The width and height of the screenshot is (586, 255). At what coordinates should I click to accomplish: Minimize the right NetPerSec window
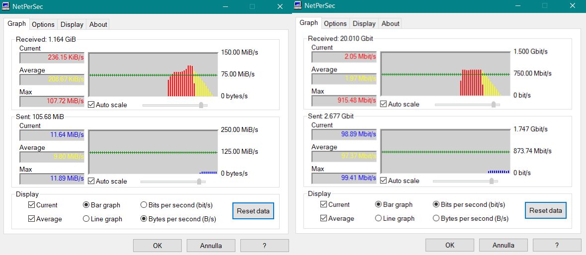tap(517, 5)
